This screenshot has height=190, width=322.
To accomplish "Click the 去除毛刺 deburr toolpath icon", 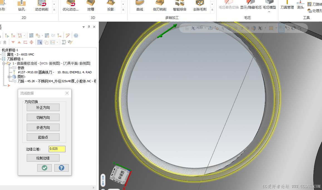I will [x=200, y=6].
